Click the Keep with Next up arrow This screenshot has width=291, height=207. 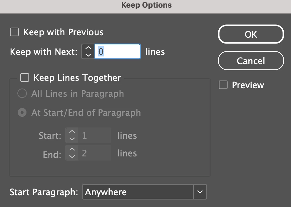[88, 48]
